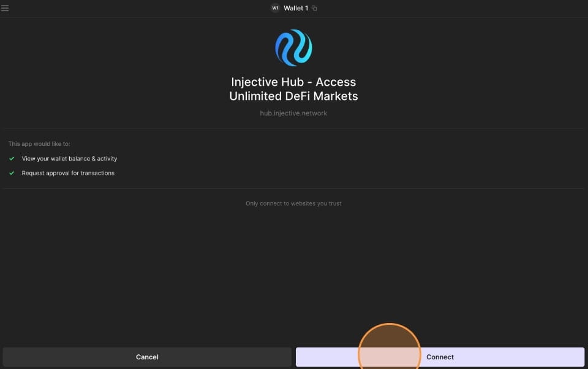Click the empty area below the trust notice
The width and height of the screenshot is (588, 369).
coord(293,270)
